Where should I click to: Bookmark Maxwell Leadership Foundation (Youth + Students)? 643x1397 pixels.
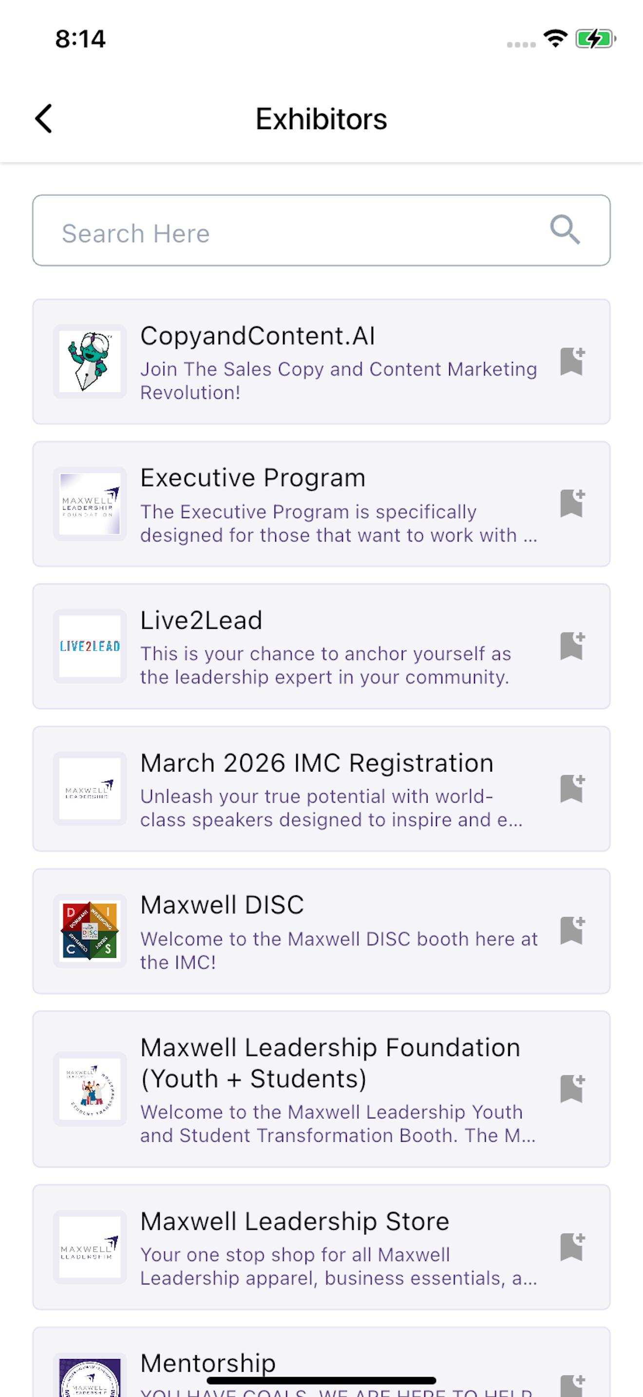[572, 1089]
